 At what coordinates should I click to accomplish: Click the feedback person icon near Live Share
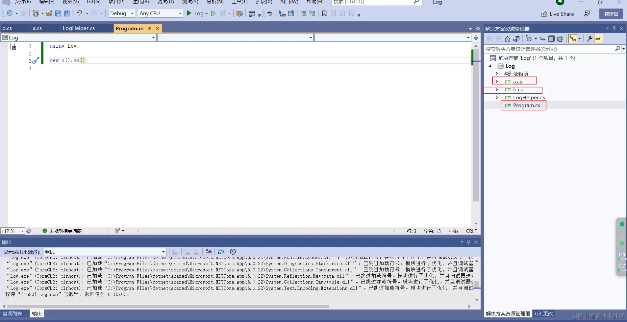[x=587, y=14]
